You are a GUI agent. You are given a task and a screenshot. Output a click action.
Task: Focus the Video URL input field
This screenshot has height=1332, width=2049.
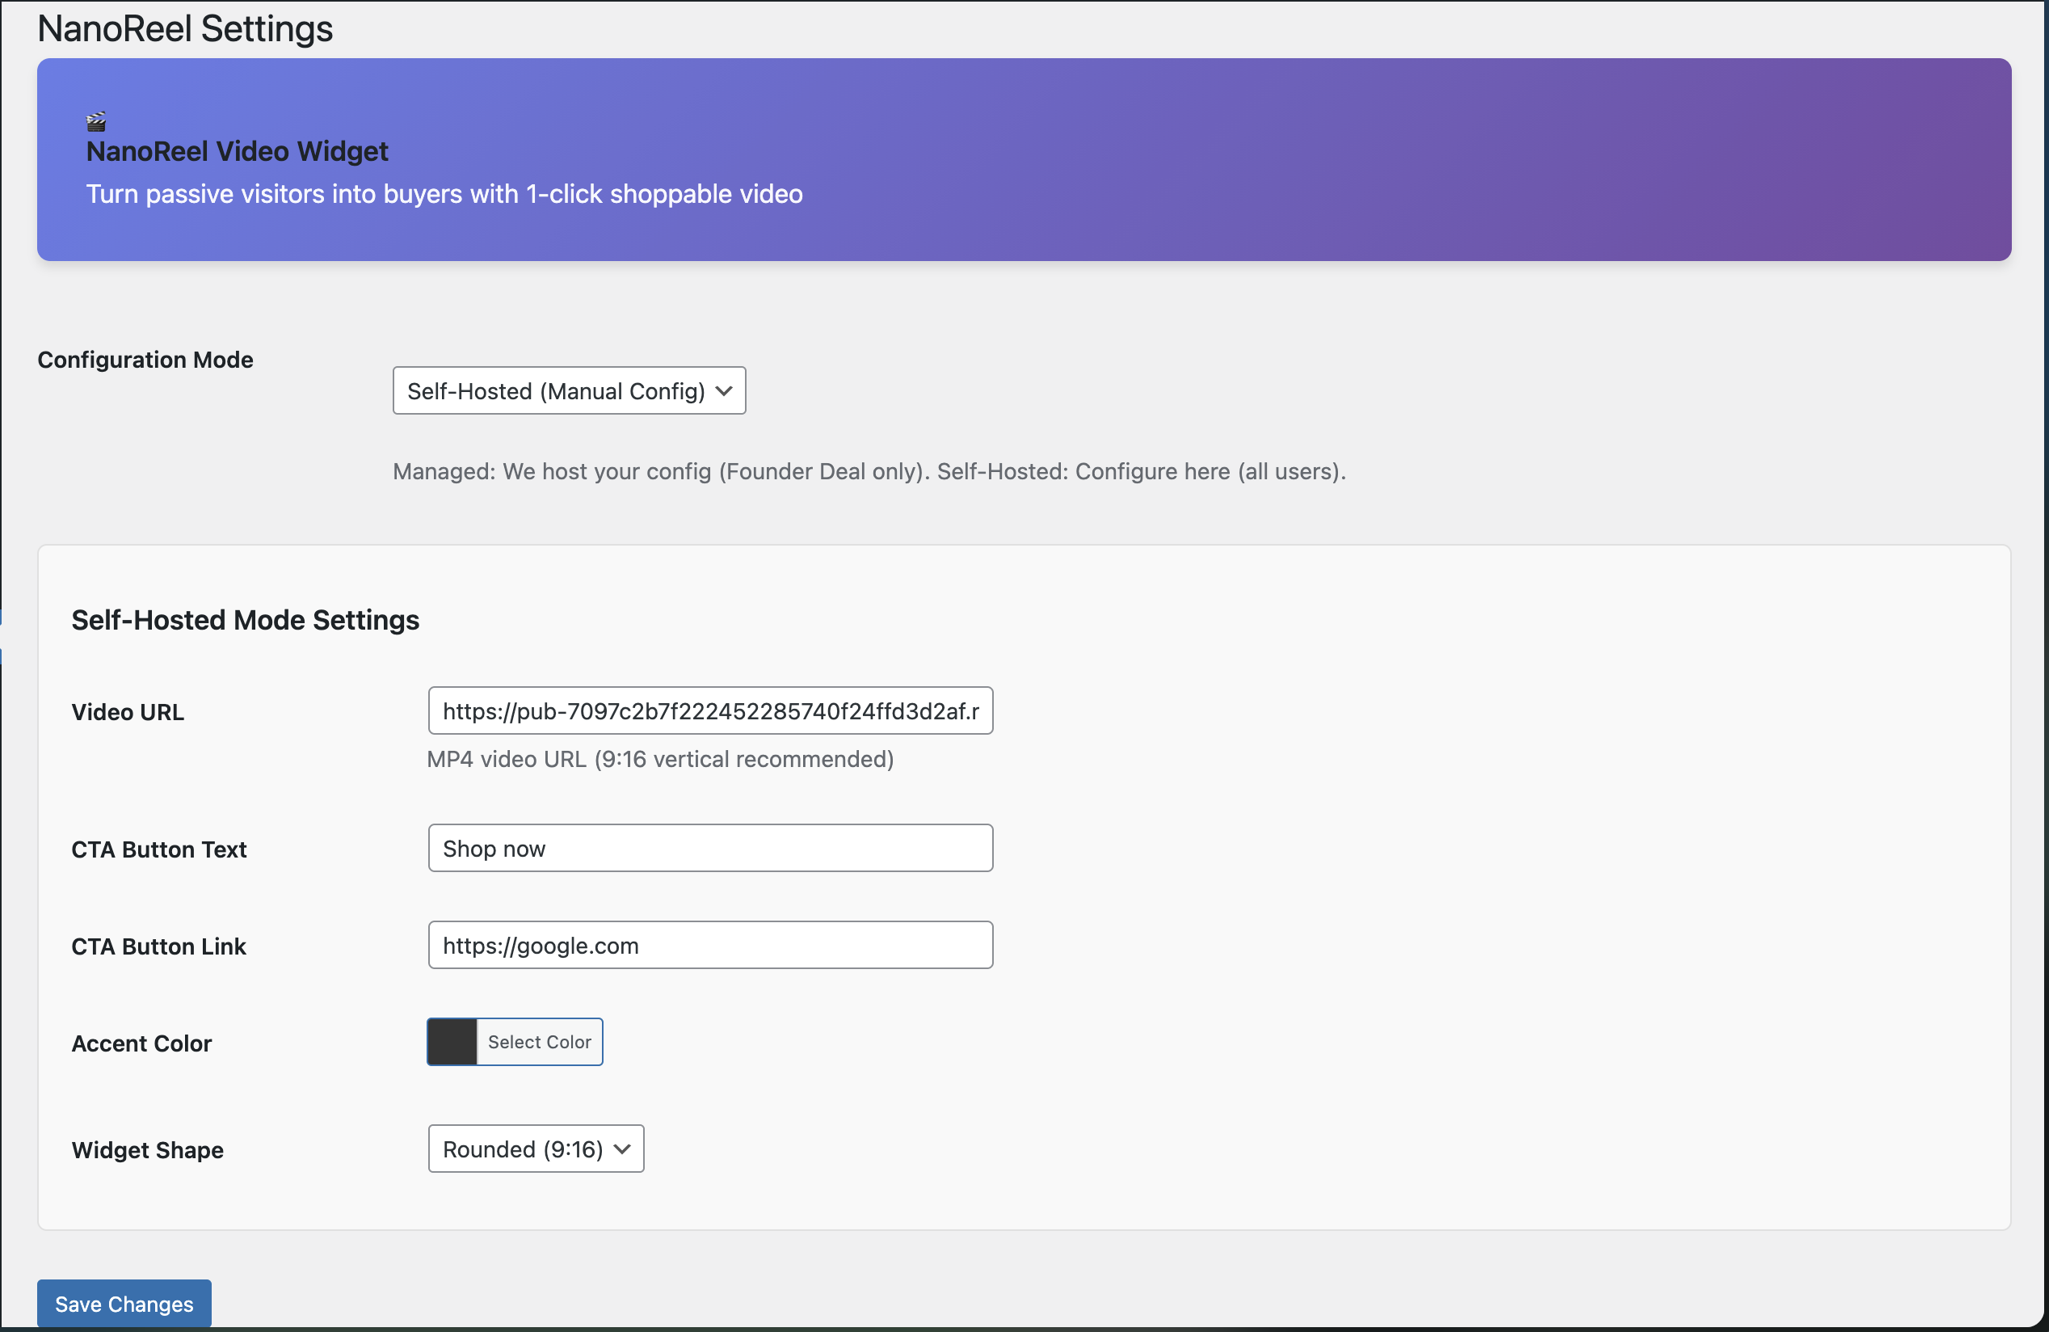pos(709,710)
